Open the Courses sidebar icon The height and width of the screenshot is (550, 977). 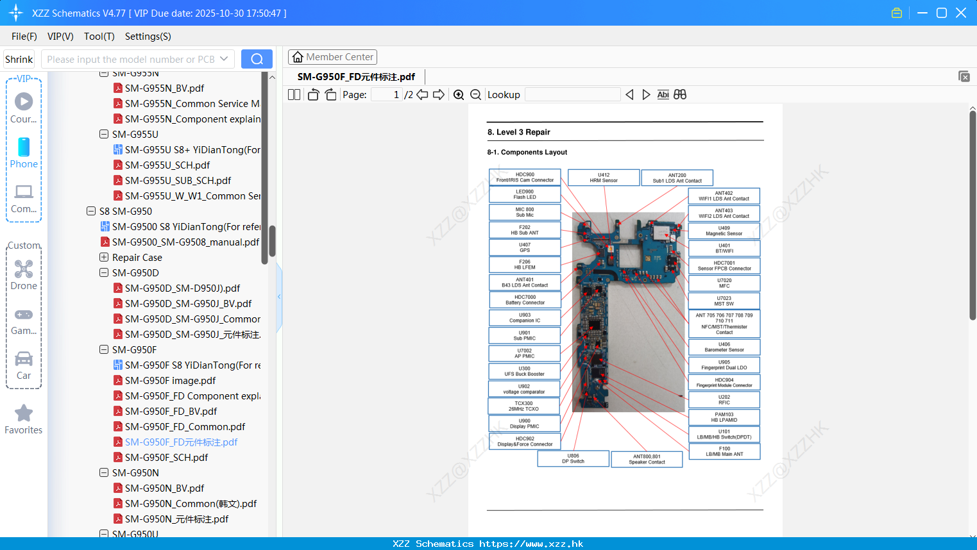(x=24, y=108)
